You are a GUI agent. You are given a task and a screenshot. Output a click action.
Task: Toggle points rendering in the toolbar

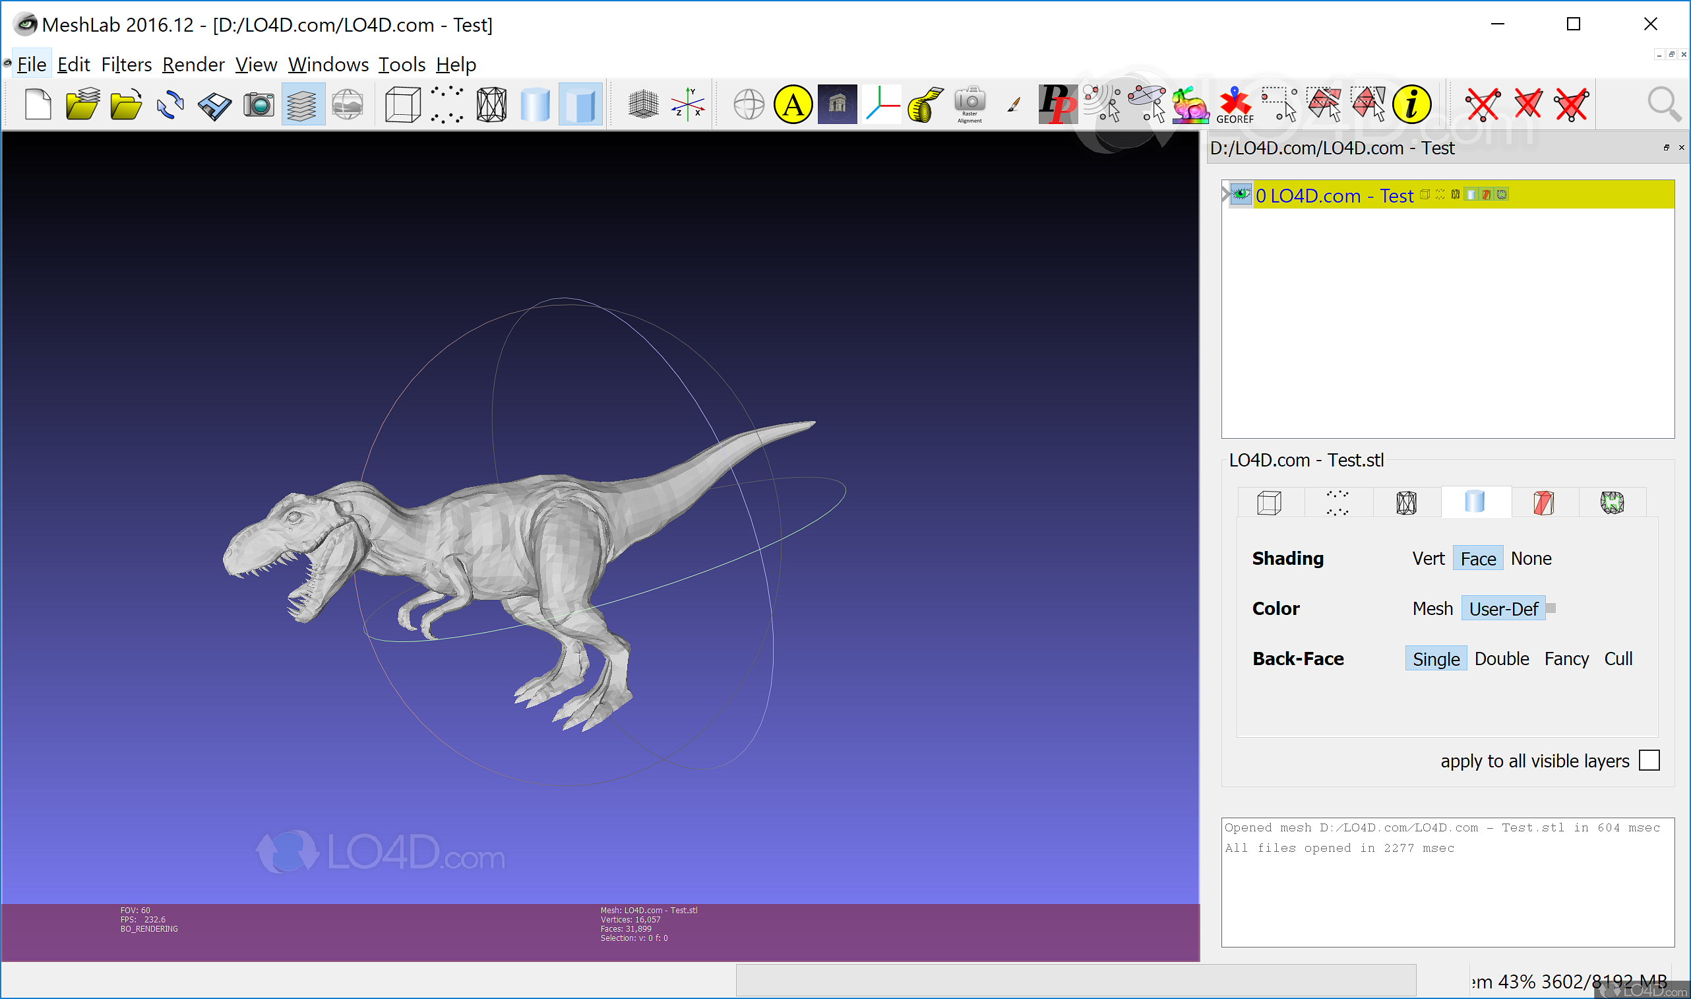(x=446, y=104)
